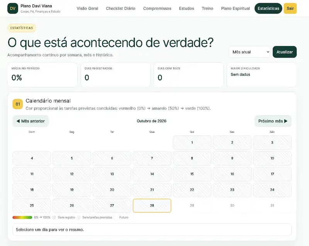309x246 pixels.
Task: Click the Sem tarefas previstas legend swatch
Action: pos(79,217)
